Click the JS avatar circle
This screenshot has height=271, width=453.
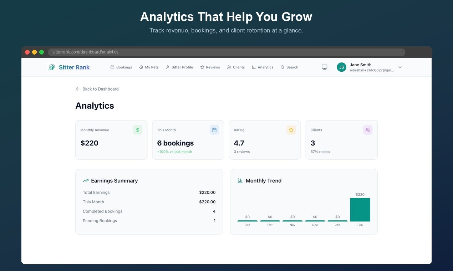pos(341,67)
